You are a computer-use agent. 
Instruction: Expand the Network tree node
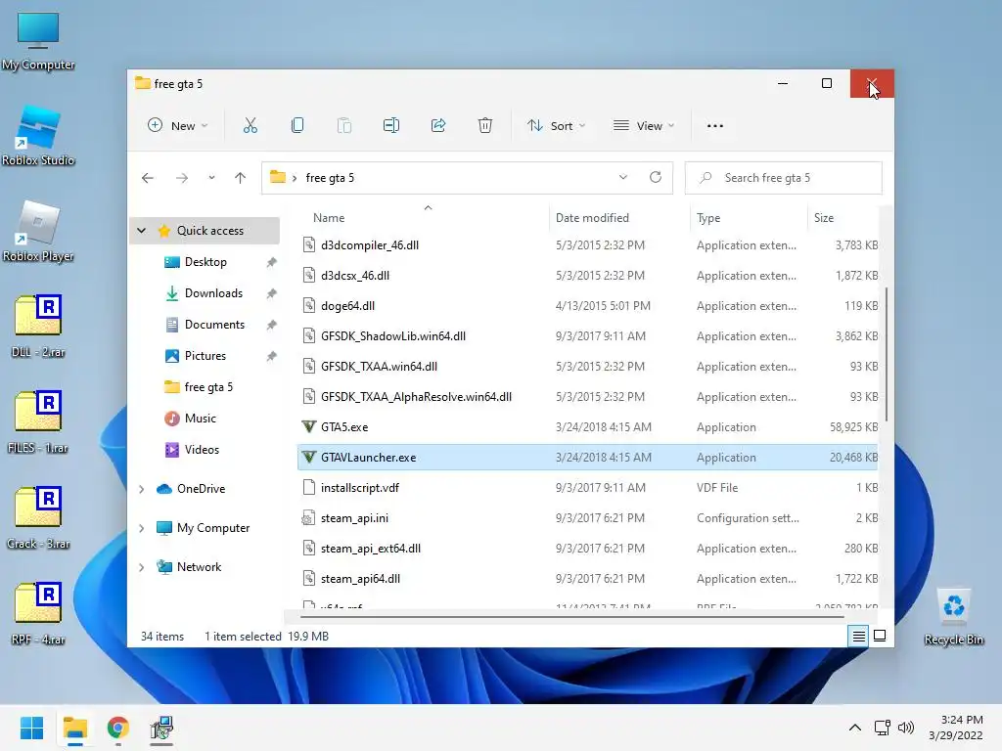pyautogui.click(x=142, y=567)
